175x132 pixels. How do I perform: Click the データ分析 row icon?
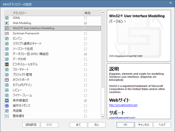[x=7, y=59]
